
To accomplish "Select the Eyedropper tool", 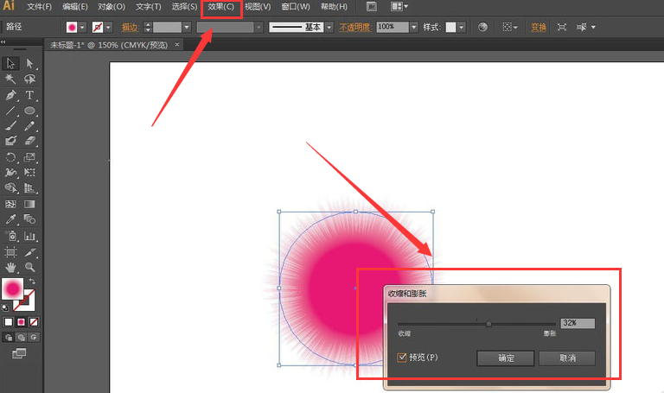I will click(10, 219).
